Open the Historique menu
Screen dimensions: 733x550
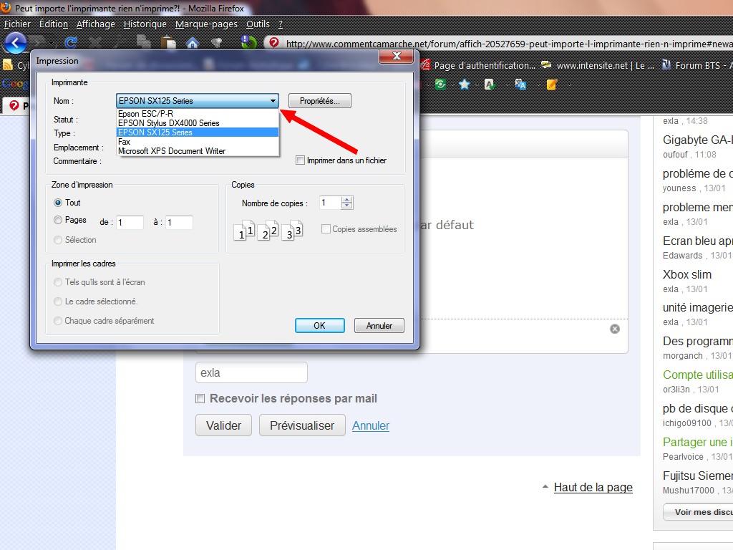(145, 24)
